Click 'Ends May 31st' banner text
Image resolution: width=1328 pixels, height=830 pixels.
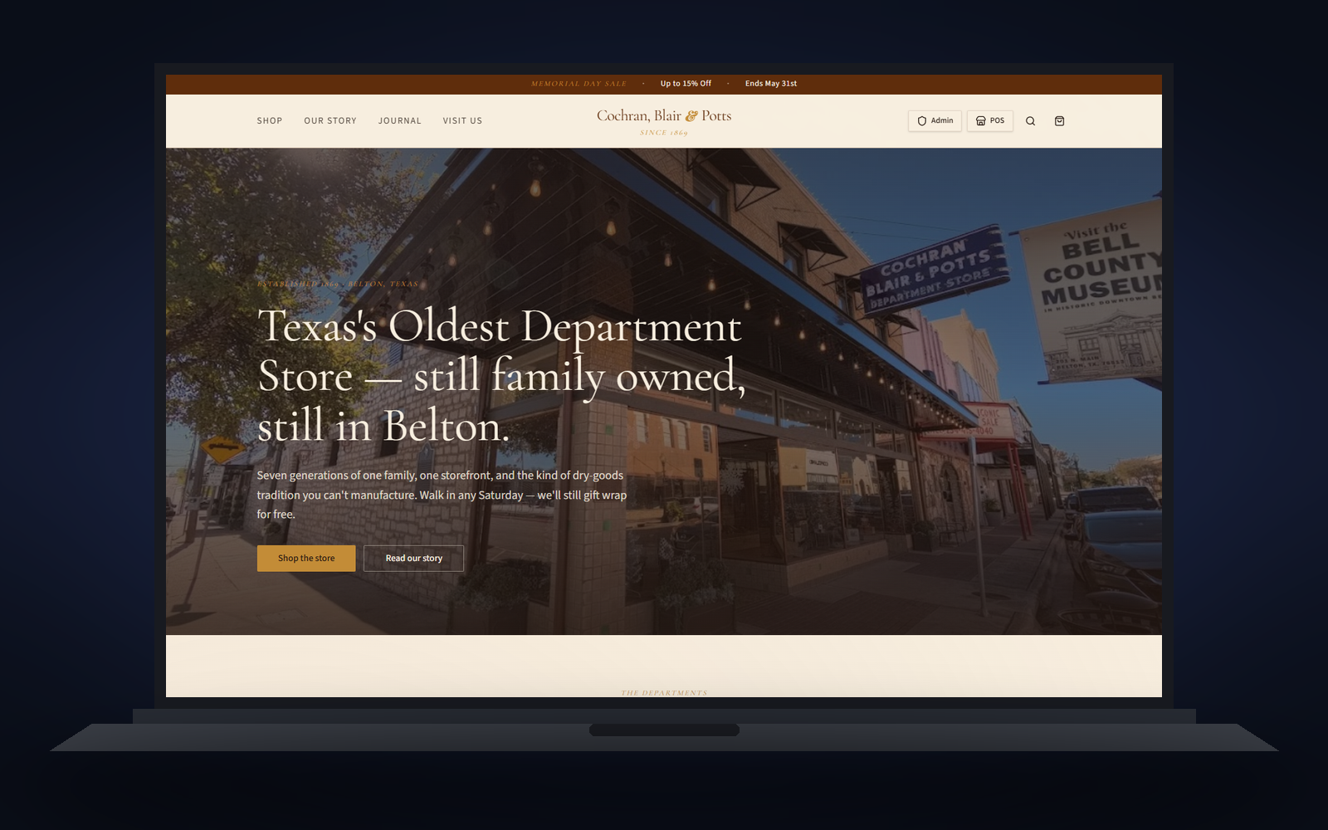[771, 84]
